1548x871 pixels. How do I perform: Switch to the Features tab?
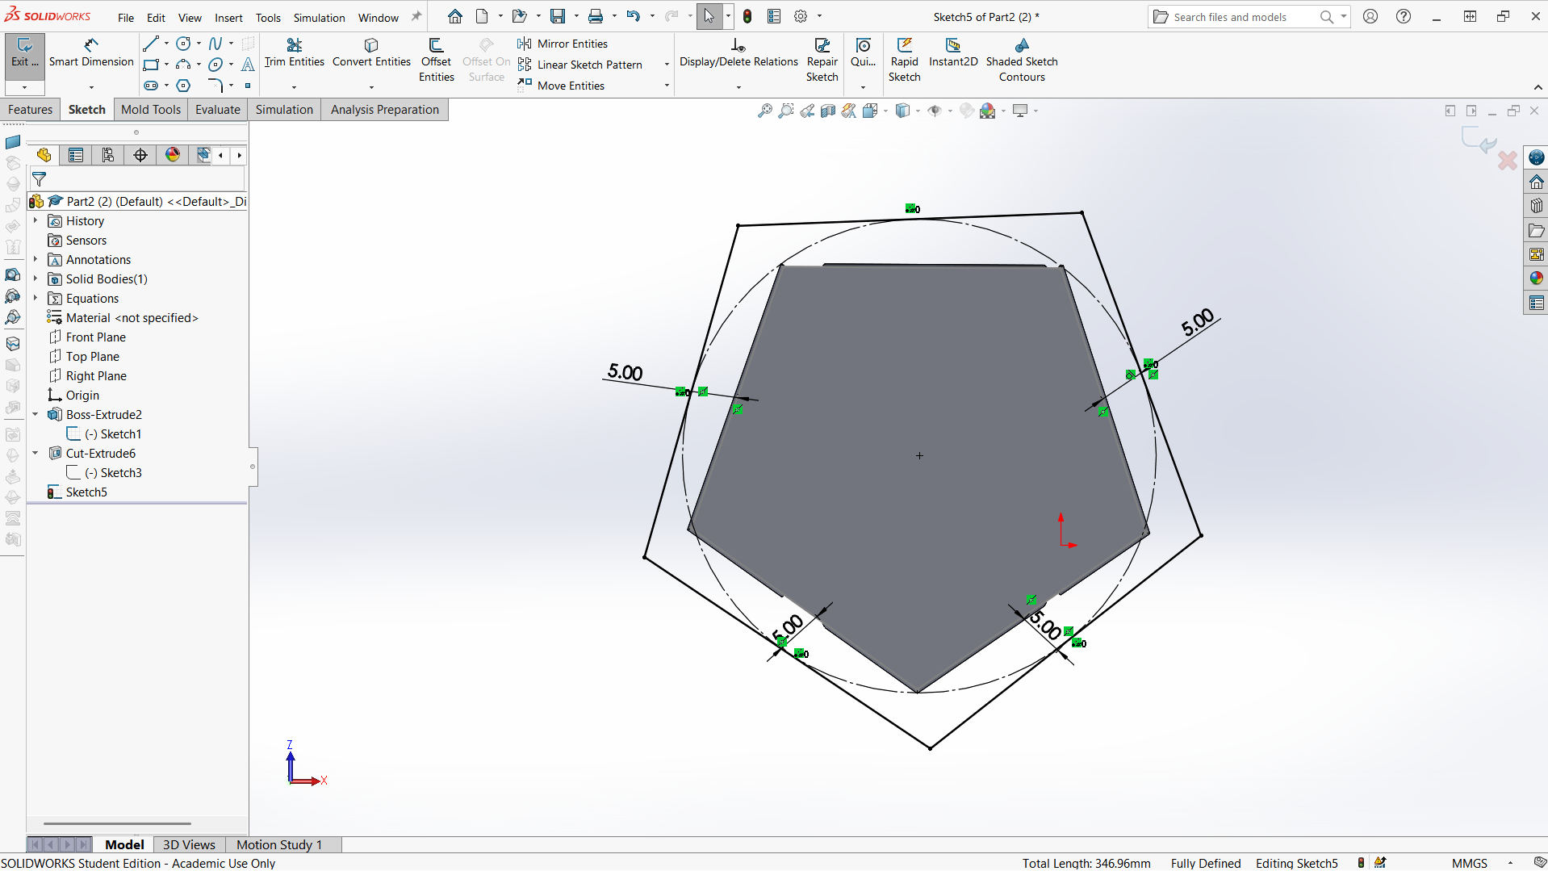pyautogui.click(x=30, y=110)
